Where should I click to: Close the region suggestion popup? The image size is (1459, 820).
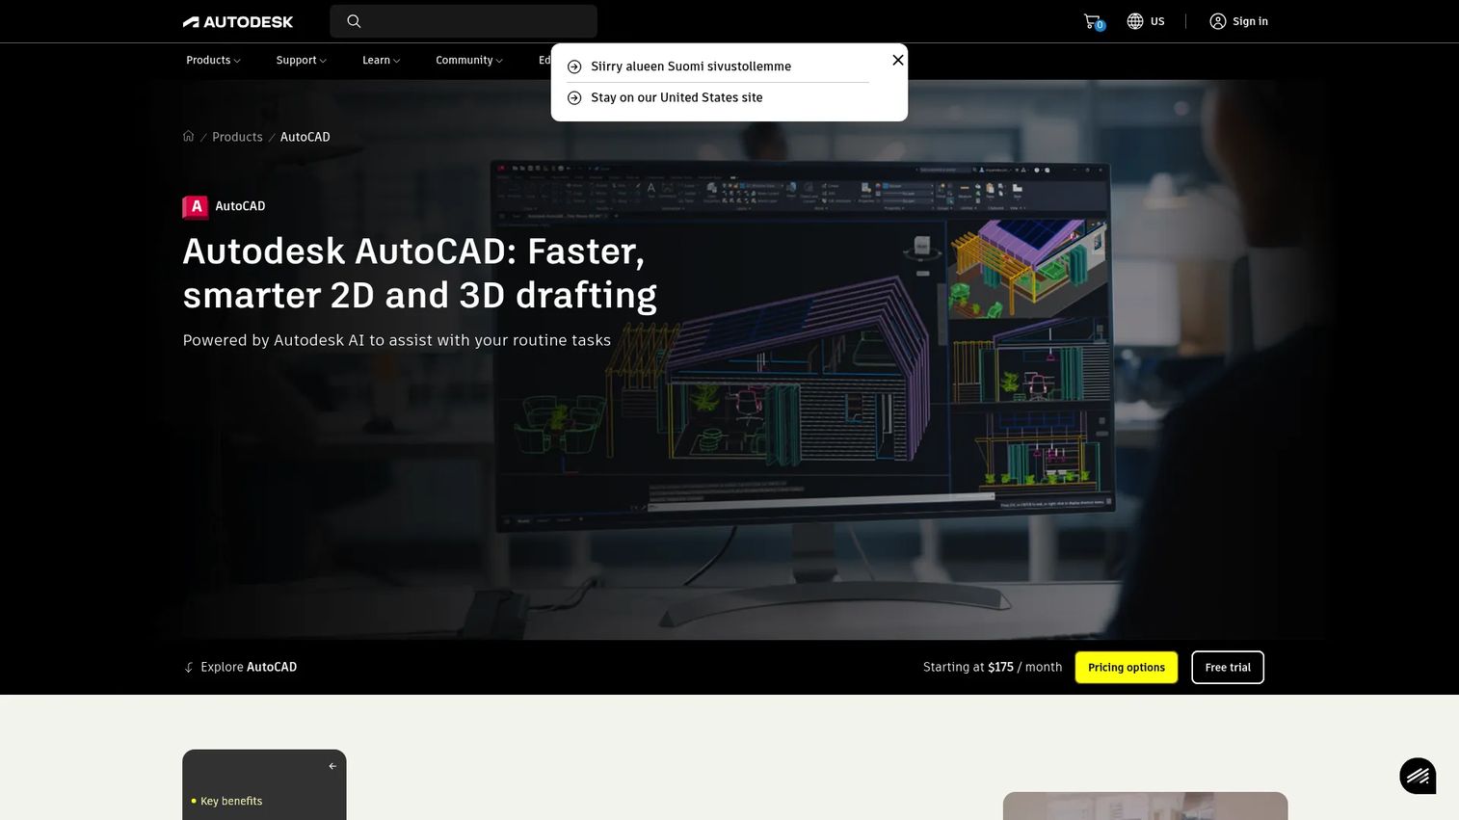(898, 60)
